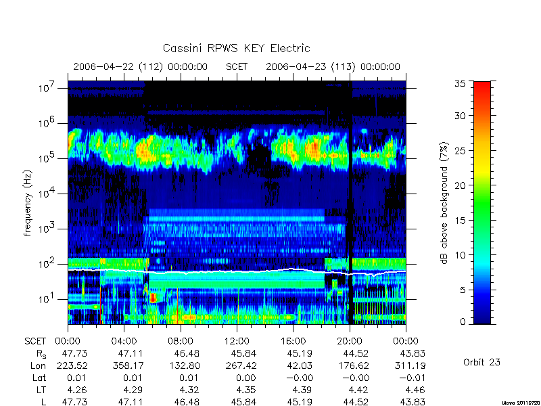
Task: Click the Lon value 132.80
Action: (184, 365)
